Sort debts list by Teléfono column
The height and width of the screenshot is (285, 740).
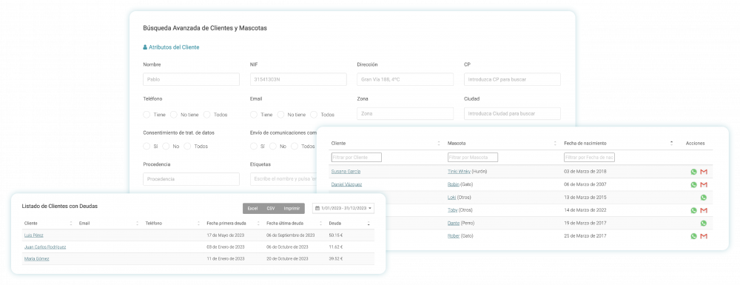(x=198, y=223)
